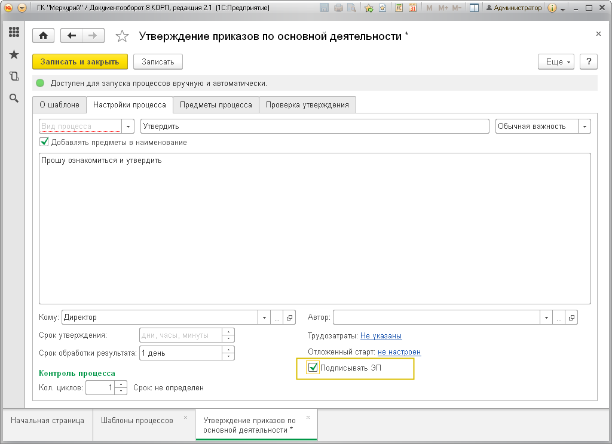Close the Шаблоны процессов tab
612x444 pixels.
[185, 418]
